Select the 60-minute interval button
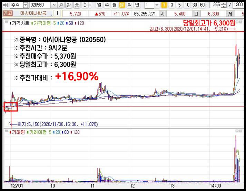This screenshot has width=246, height=191. tap(203, 5)
